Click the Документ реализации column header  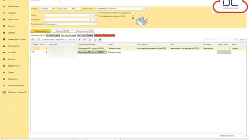tap(92, 44)
